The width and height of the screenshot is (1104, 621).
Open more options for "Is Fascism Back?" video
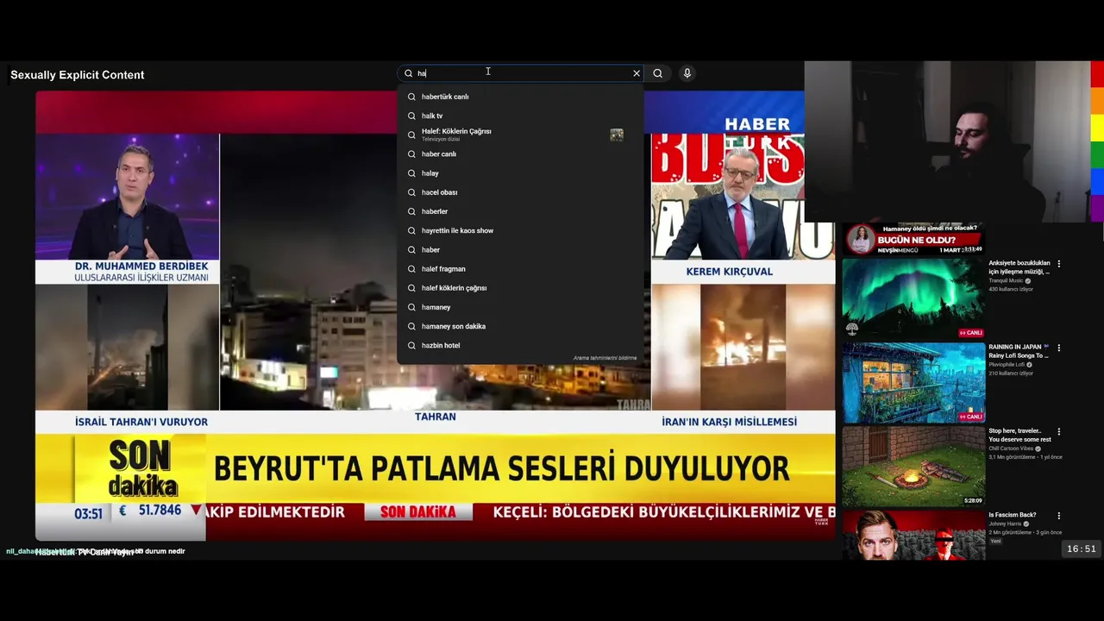pyautogui.click(x=1059, y=516)
